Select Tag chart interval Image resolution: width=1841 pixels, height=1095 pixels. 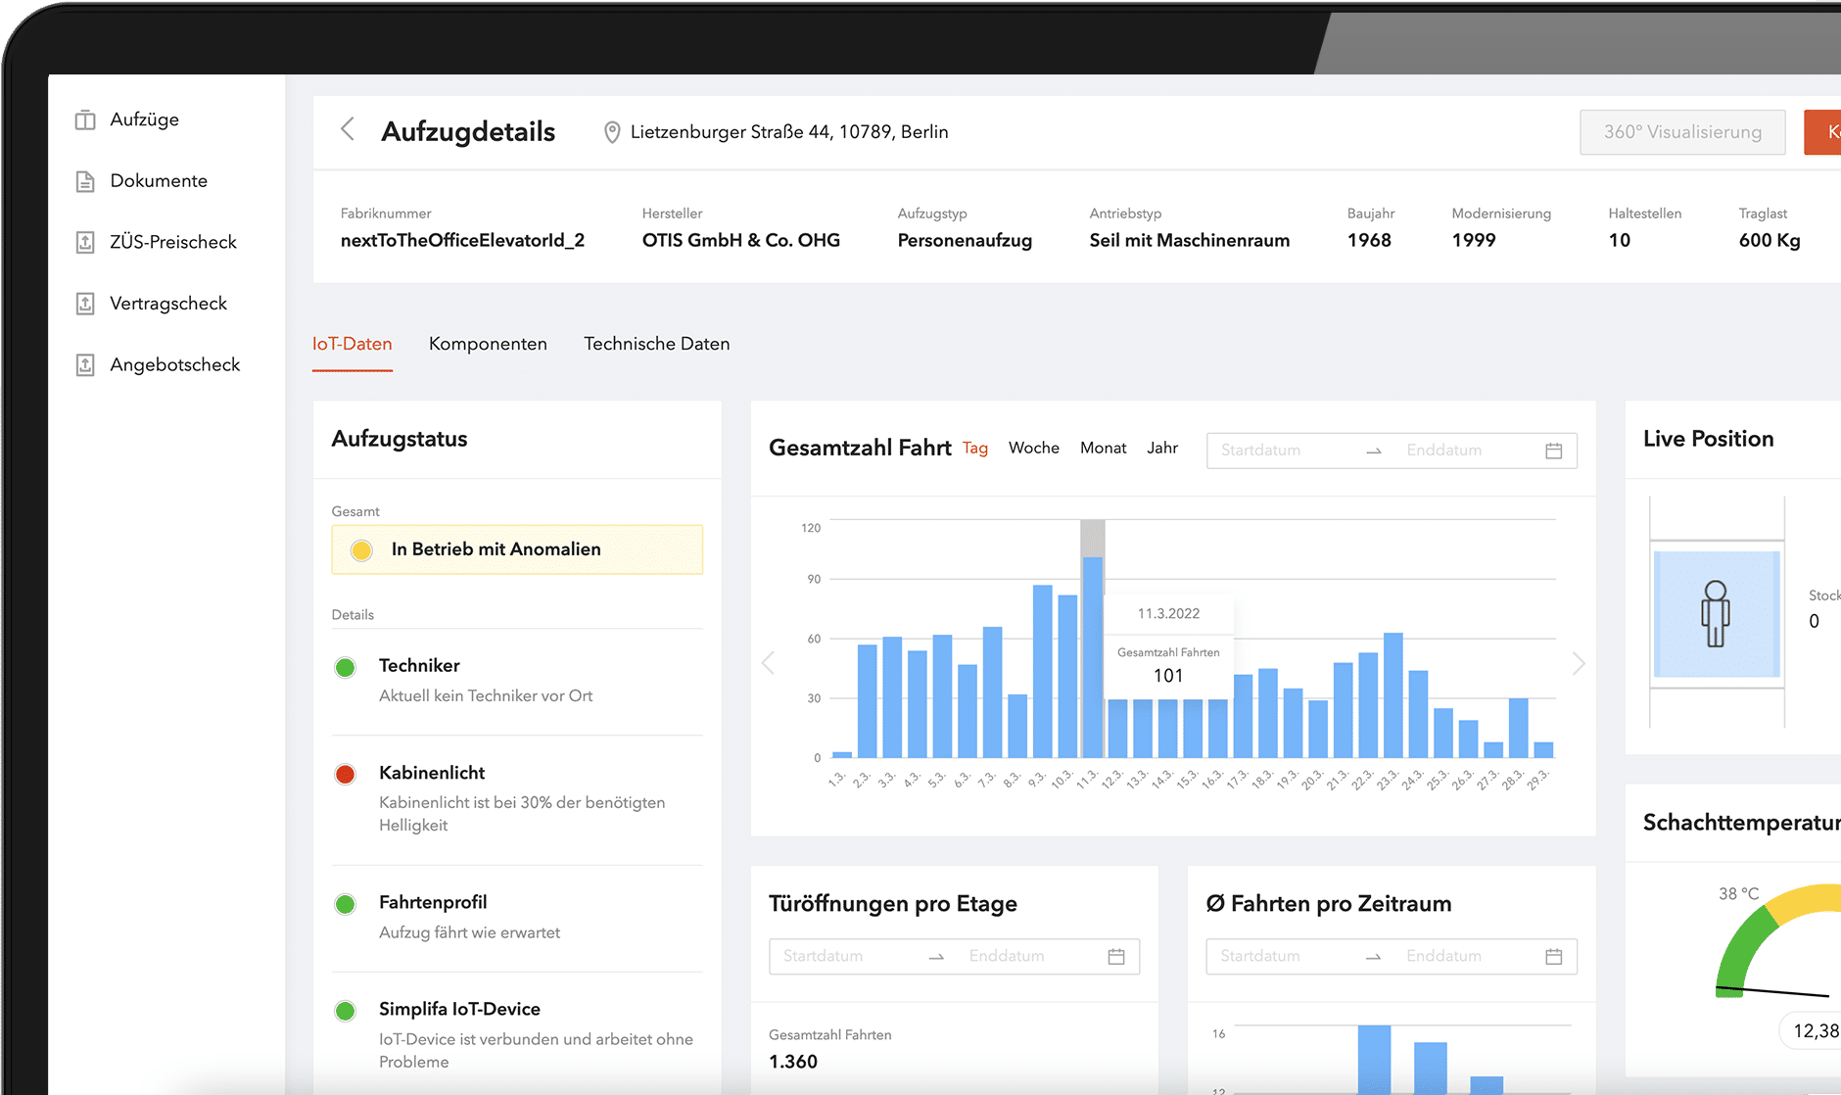coord(975,448)
